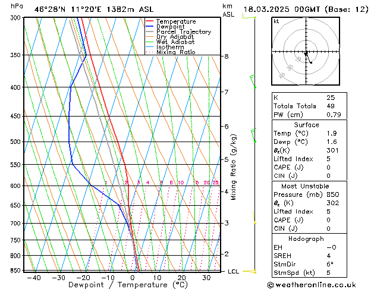Click the yellow wind barb at 700 hPa
This screenshot has height=289, width=374.
click(x=254, y=218)
